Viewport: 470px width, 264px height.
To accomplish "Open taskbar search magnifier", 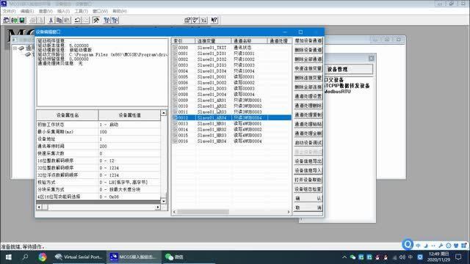I will tap(26, 257).
